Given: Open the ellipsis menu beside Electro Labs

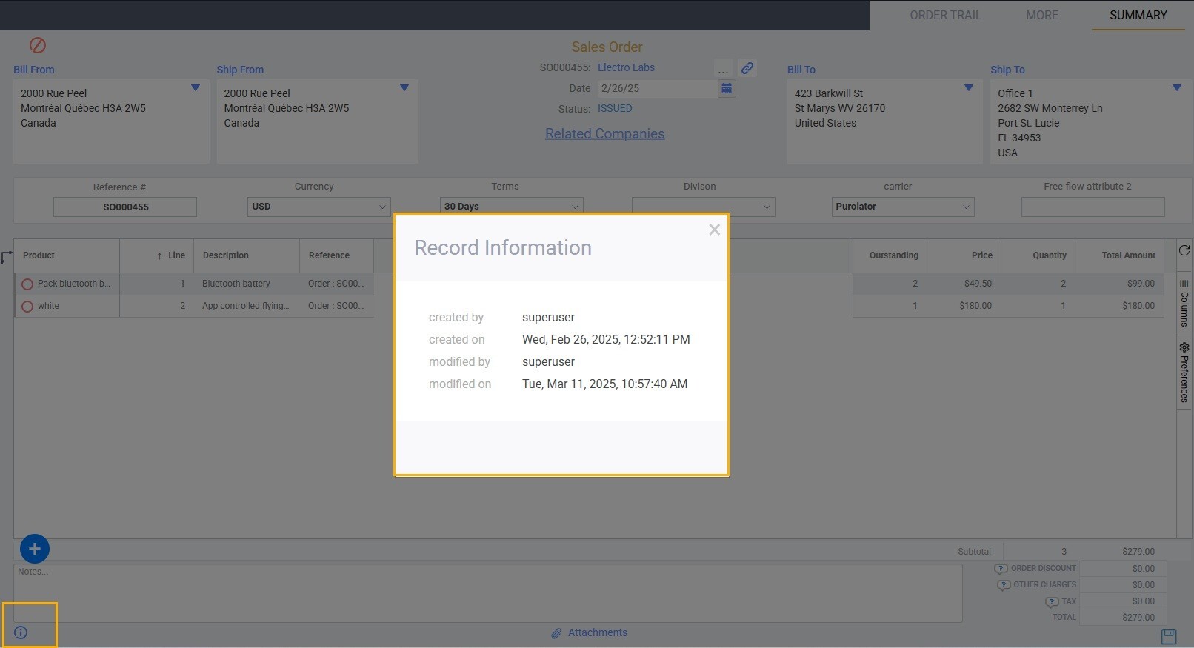Looking at the screenshot, I should pyautogui.click(x=723, y=69).
